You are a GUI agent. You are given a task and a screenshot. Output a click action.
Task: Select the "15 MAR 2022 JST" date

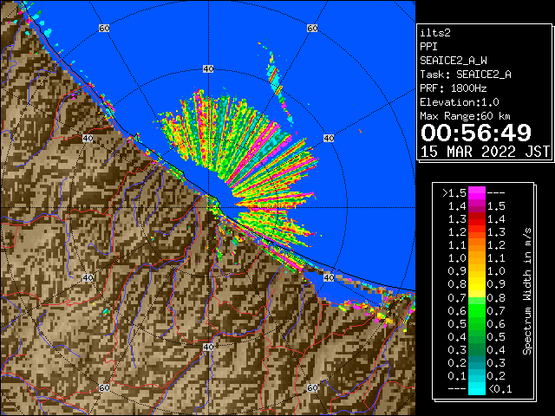tap(485, 152)
